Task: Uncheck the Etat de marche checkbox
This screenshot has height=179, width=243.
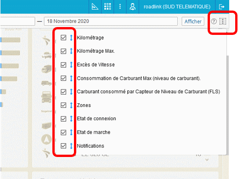Action: [63, 132]
